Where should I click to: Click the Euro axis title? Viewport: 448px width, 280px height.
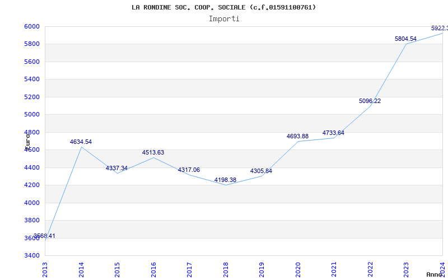pyautogui.click(x=27, y=141)
